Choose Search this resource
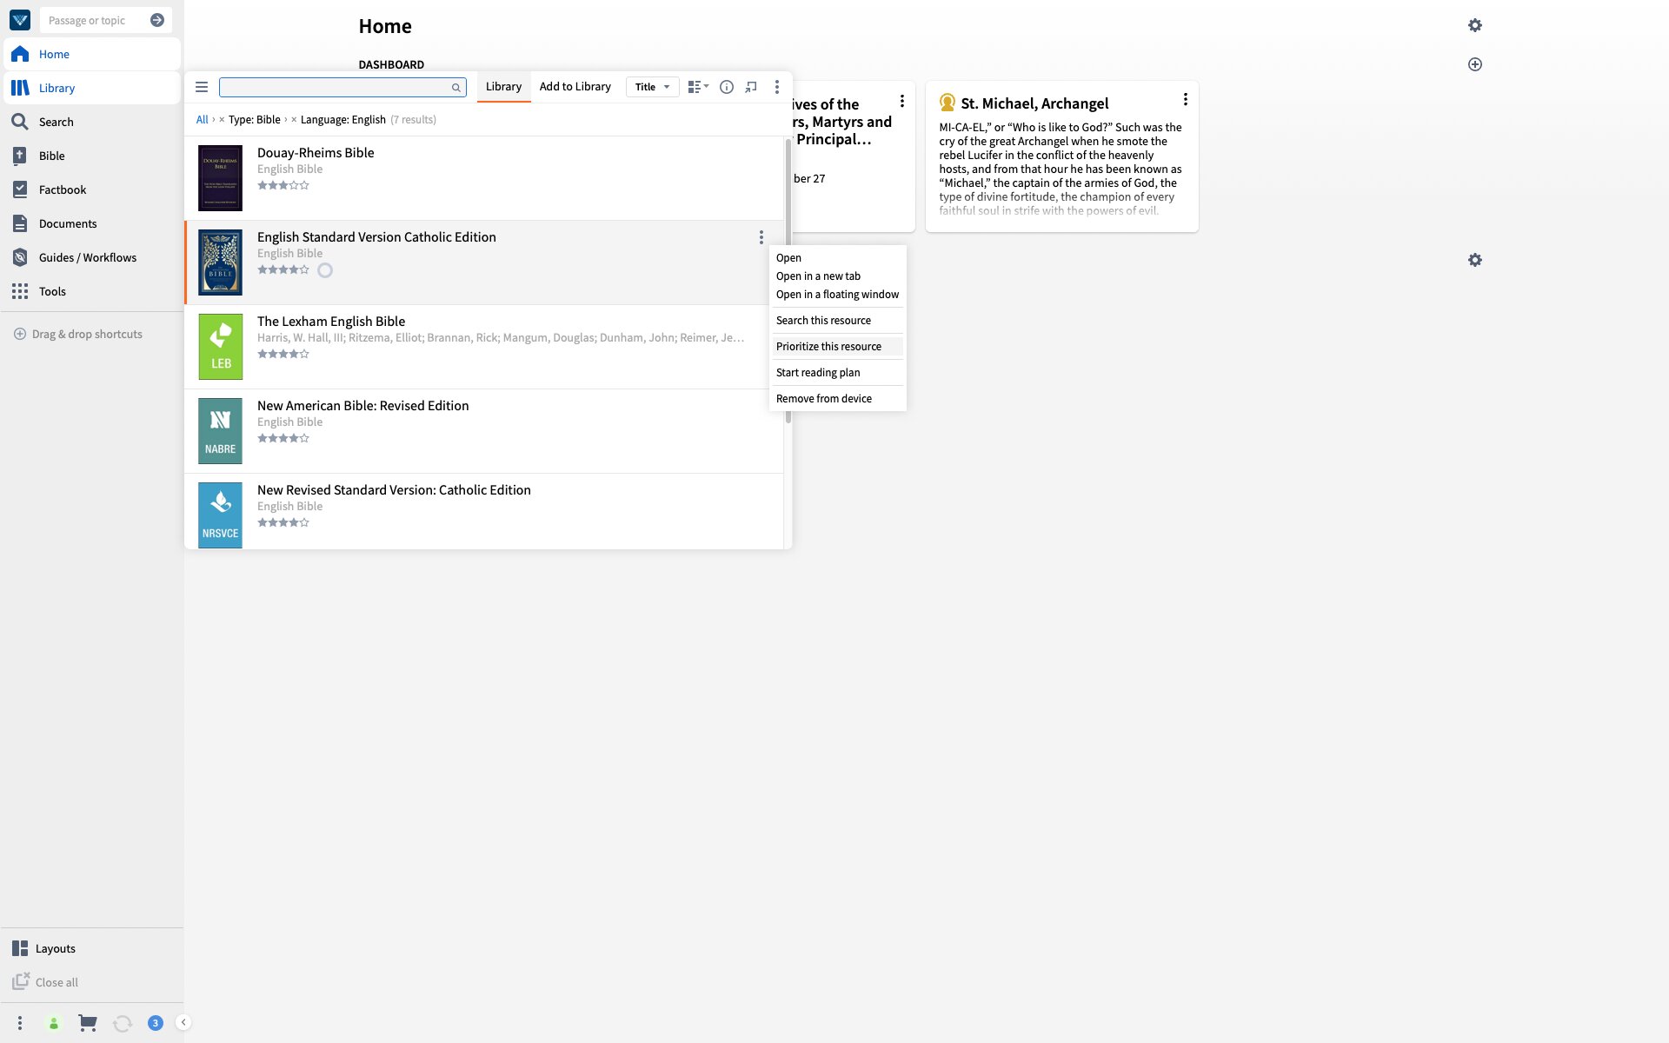Image resolution: width=1669 pixels, height=1043 pixels. pyautogui.click(x=838, y=321)
